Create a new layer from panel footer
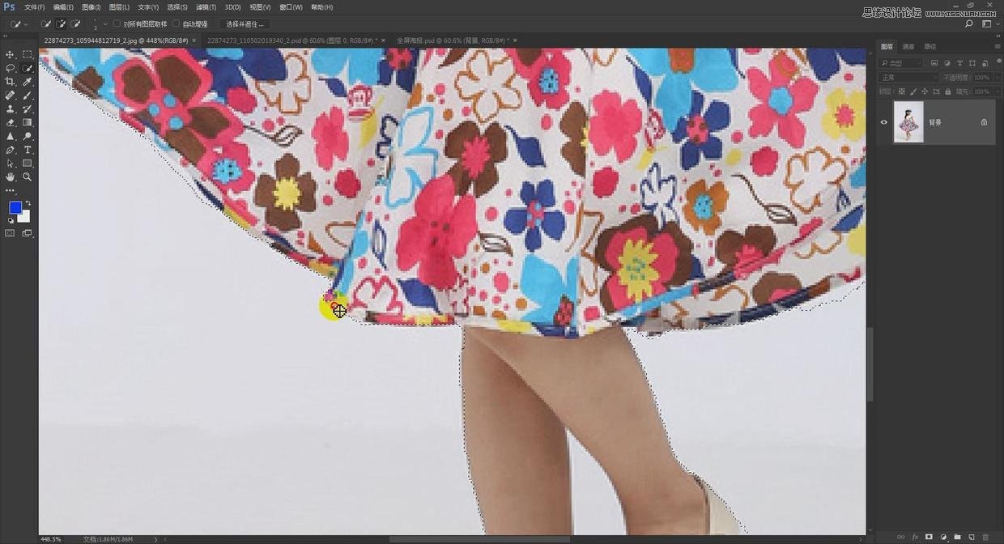This screenshot has width=1004, height=544. [971, 537]
